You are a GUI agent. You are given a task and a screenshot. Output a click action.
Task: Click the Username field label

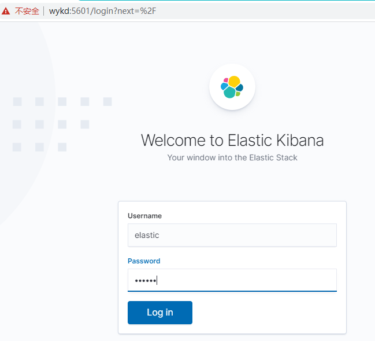tap(144, 216)
